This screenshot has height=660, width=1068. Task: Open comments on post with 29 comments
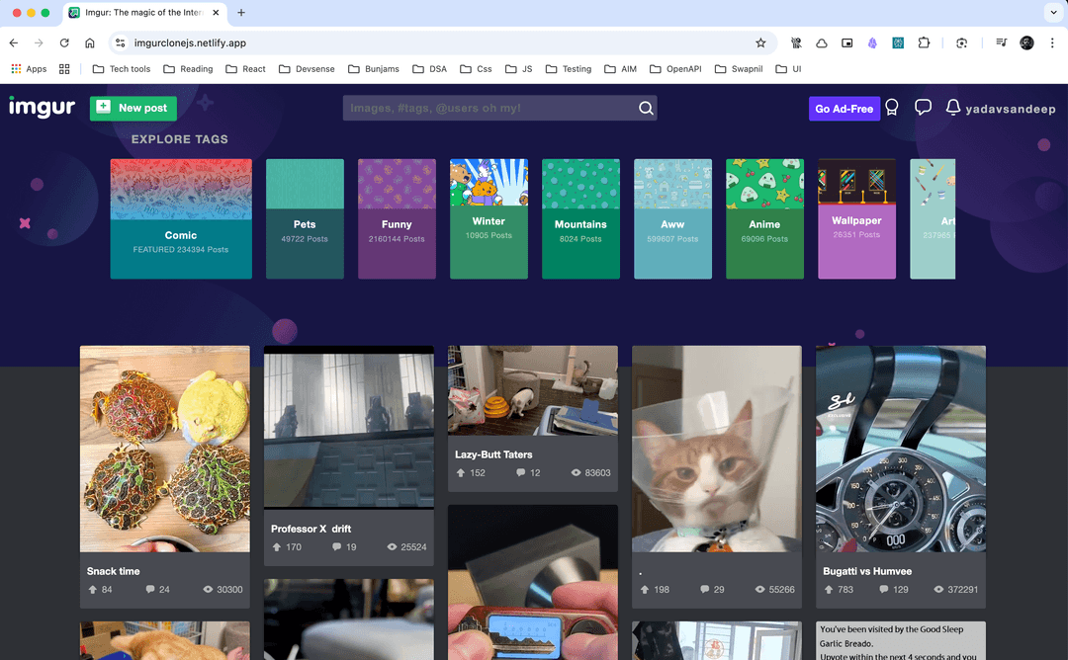point(704,589)
